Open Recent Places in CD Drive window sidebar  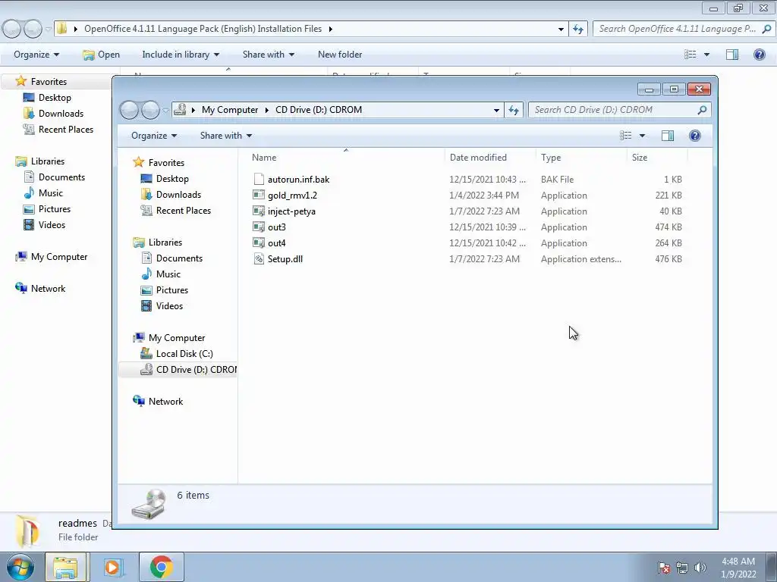(x=175, y=211)
